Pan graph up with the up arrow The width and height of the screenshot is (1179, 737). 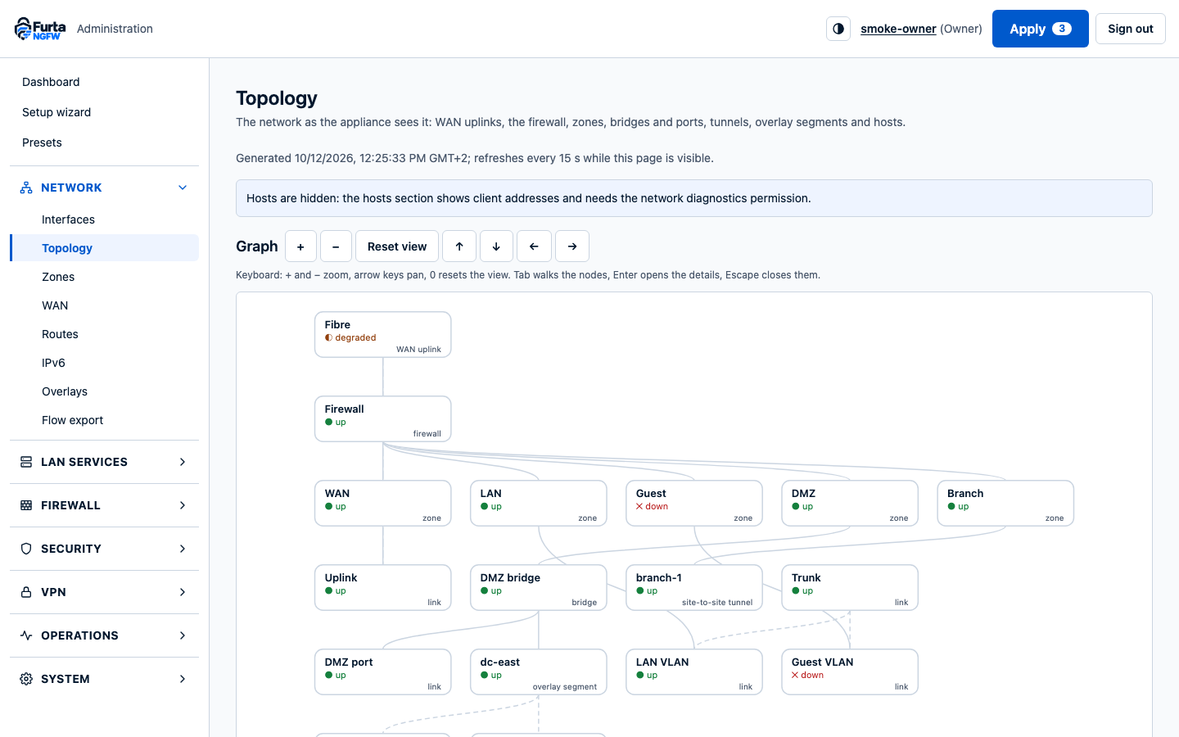[x=459, y=246]
